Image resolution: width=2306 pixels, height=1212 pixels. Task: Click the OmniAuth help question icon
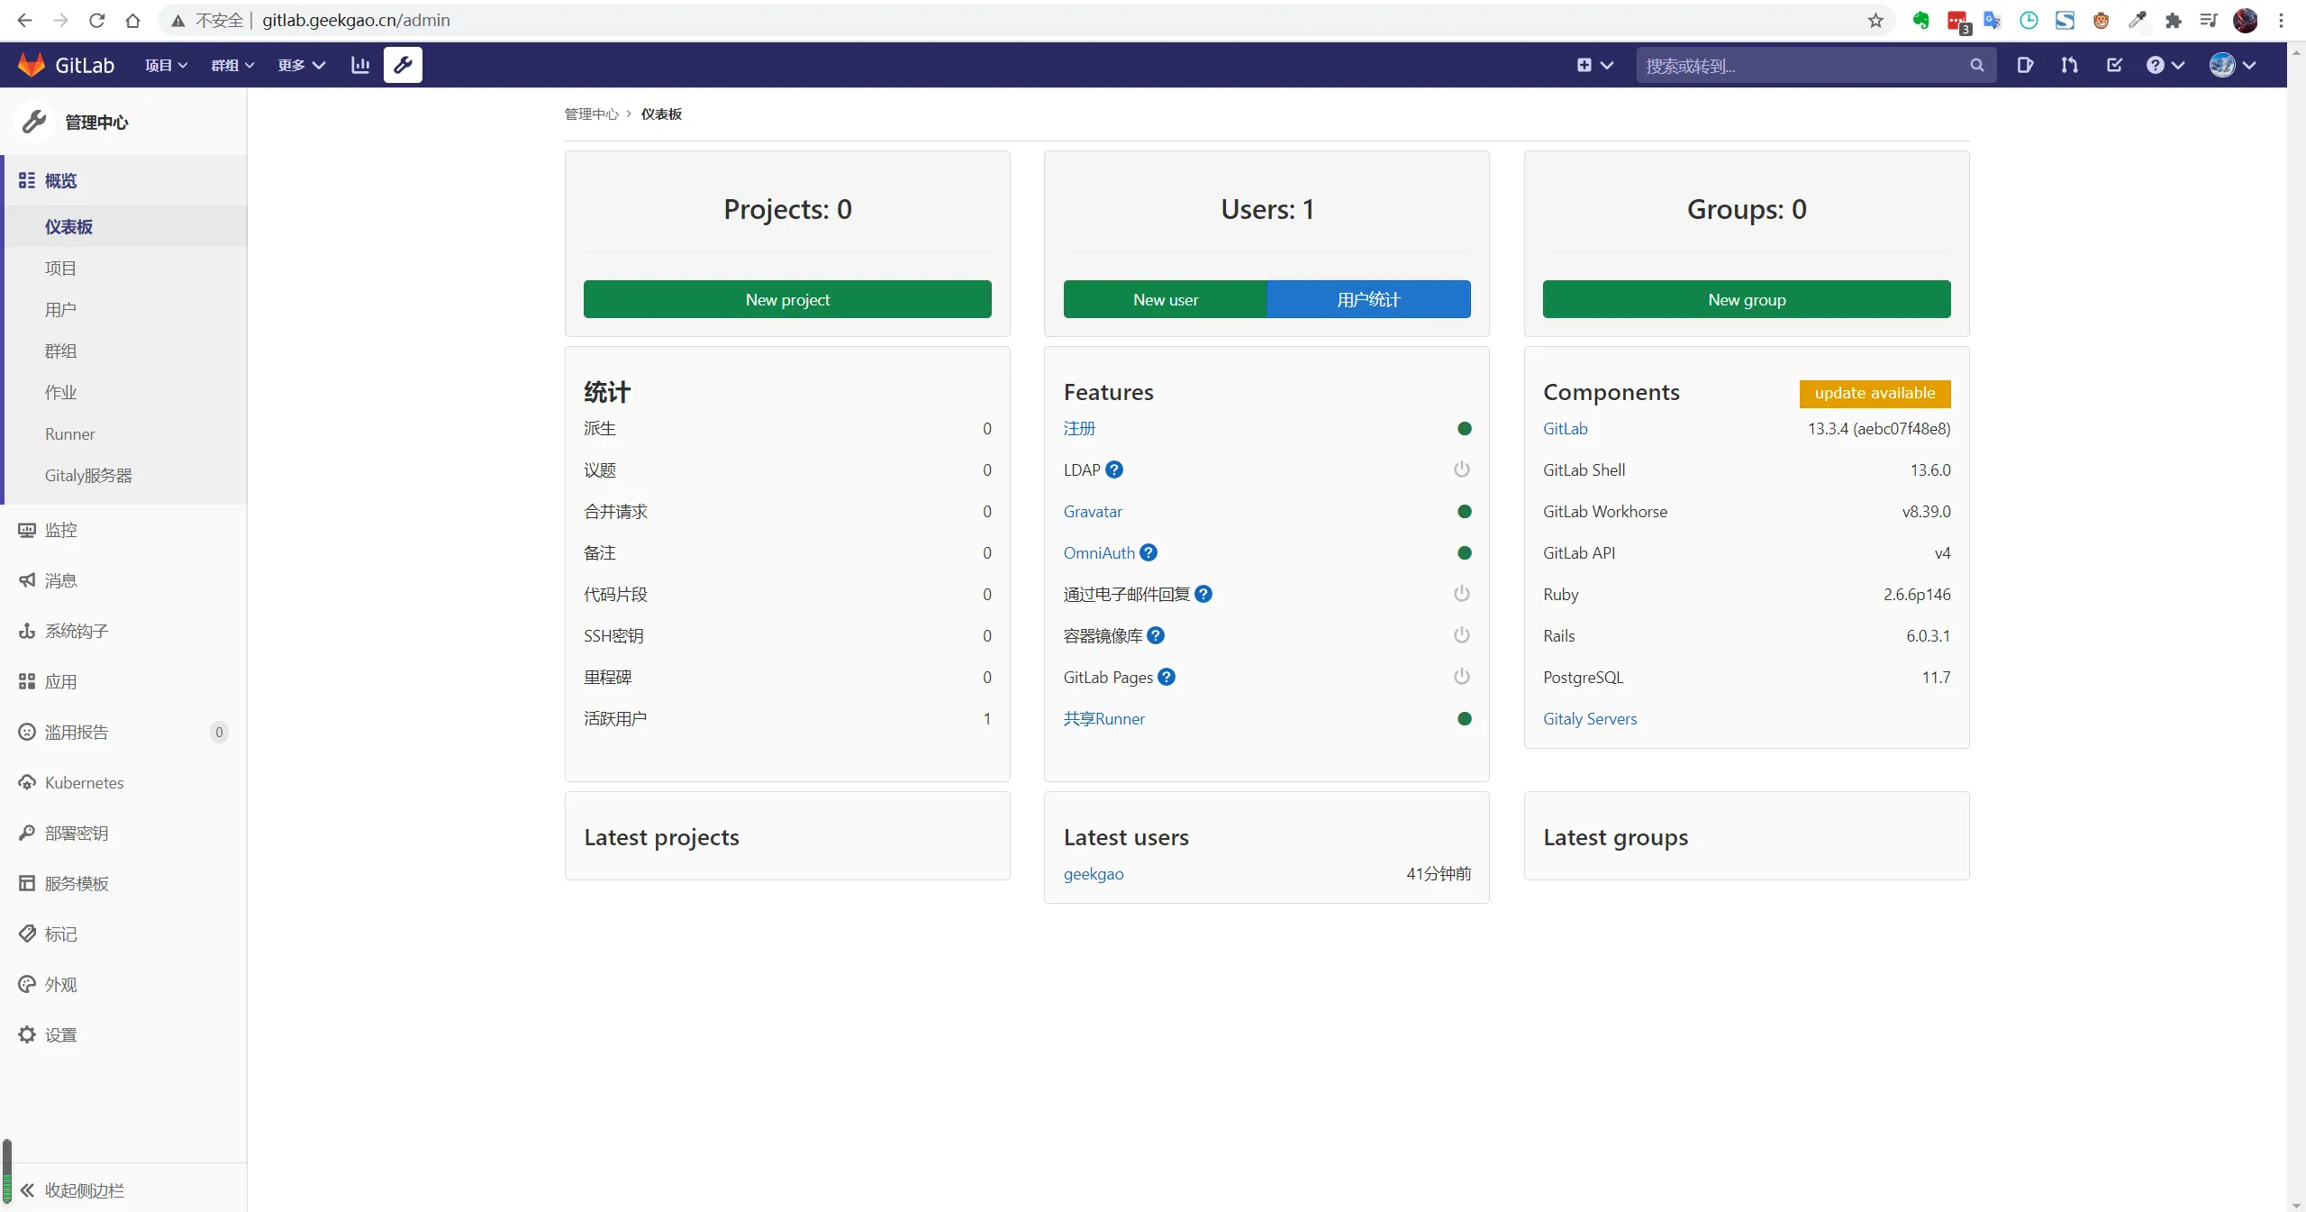(x=1148, y=552)
